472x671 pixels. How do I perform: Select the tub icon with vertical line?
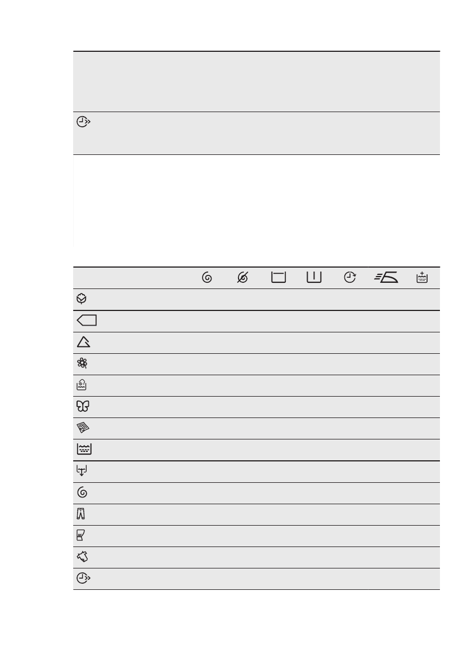coord(314,277)
